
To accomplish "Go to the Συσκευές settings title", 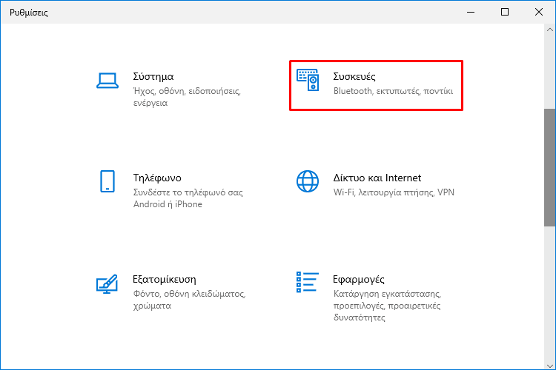I will (x=354, y=76).
